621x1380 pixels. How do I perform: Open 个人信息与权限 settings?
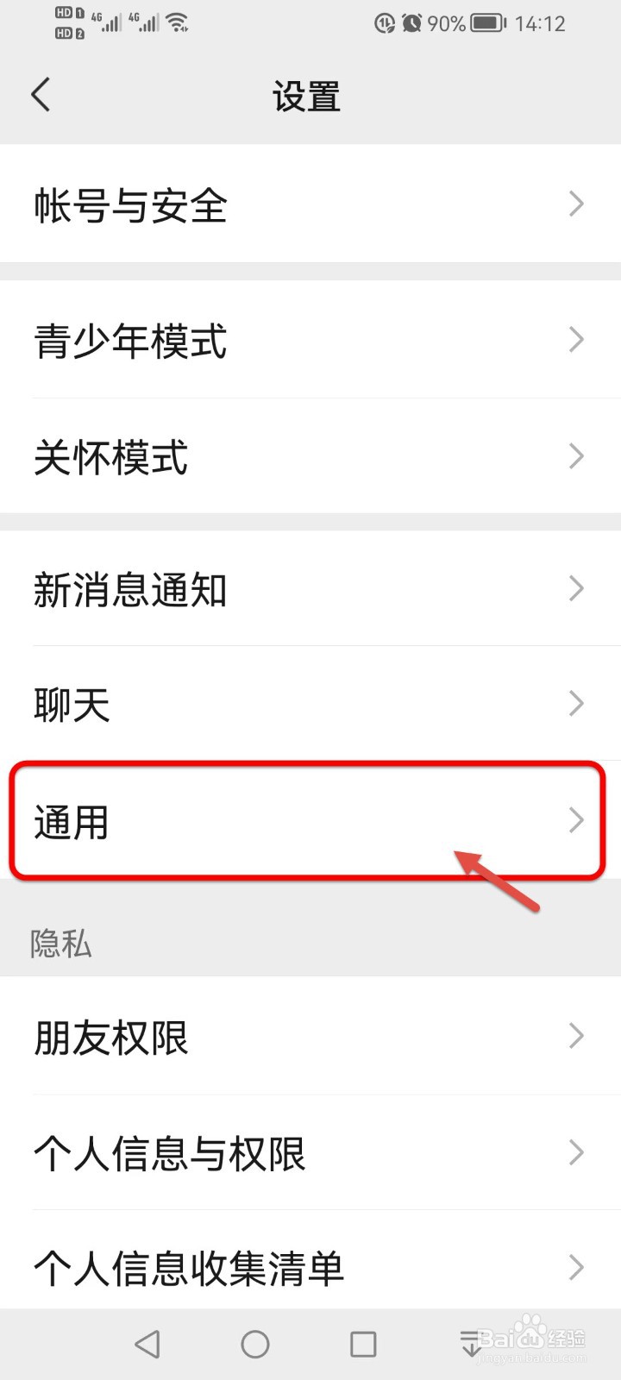pos(310,1152)
